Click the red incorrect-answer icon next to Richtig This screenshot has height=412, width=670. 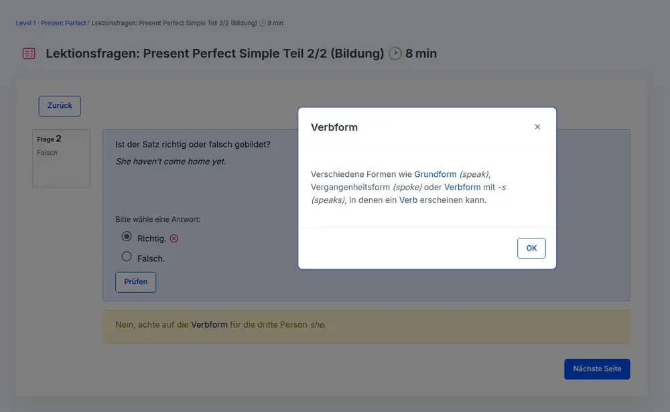click(174, 238)
